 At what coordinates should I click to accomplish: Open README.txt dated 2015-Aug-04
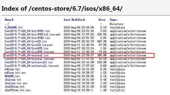12,76
